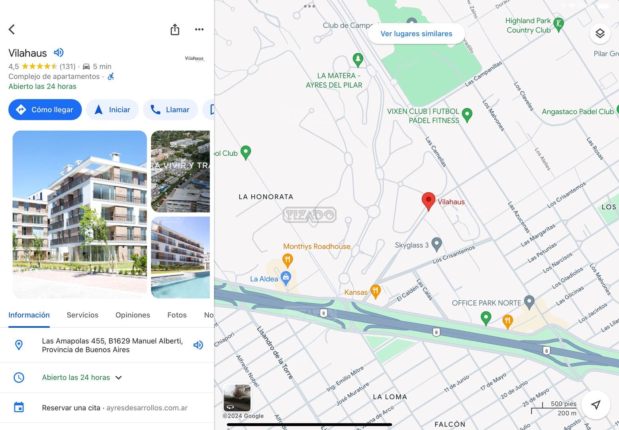Tap the share icon for Vilahaus
The height and width of the screenshot is (430, 619).
175,29
